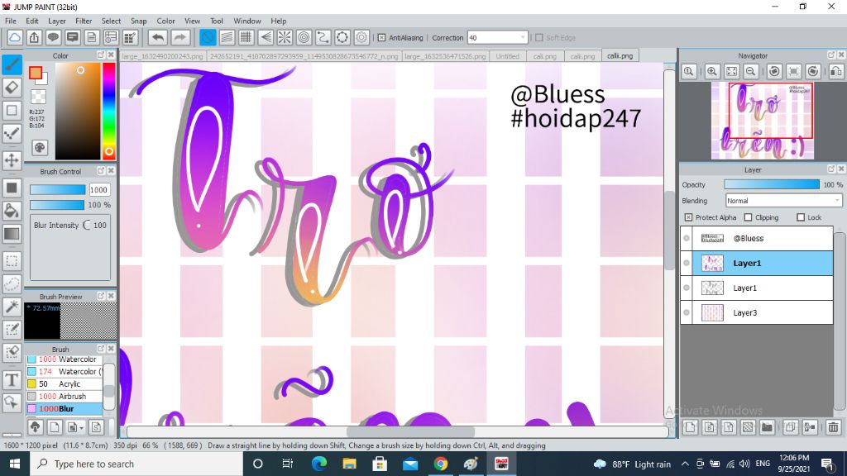The width and height of the screenshot is (847, 476).
Task: Click the Navigator preview thumbnail
Action: click(762, 121)
